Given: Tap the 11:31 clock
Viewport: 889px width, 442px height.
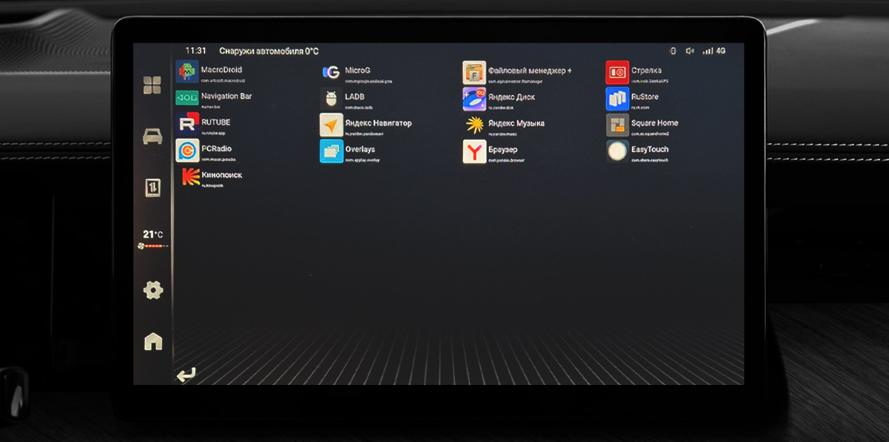Looking at the screenshot, I should 196,51.
